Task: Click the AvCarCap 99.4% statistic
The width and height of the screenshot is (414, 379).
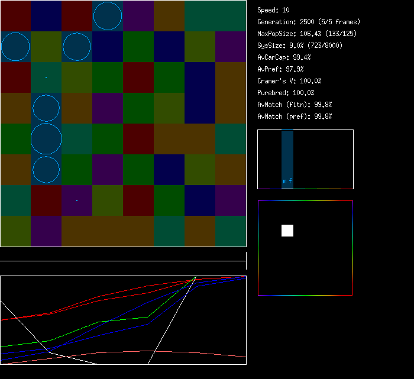Action: click(284, 57)
